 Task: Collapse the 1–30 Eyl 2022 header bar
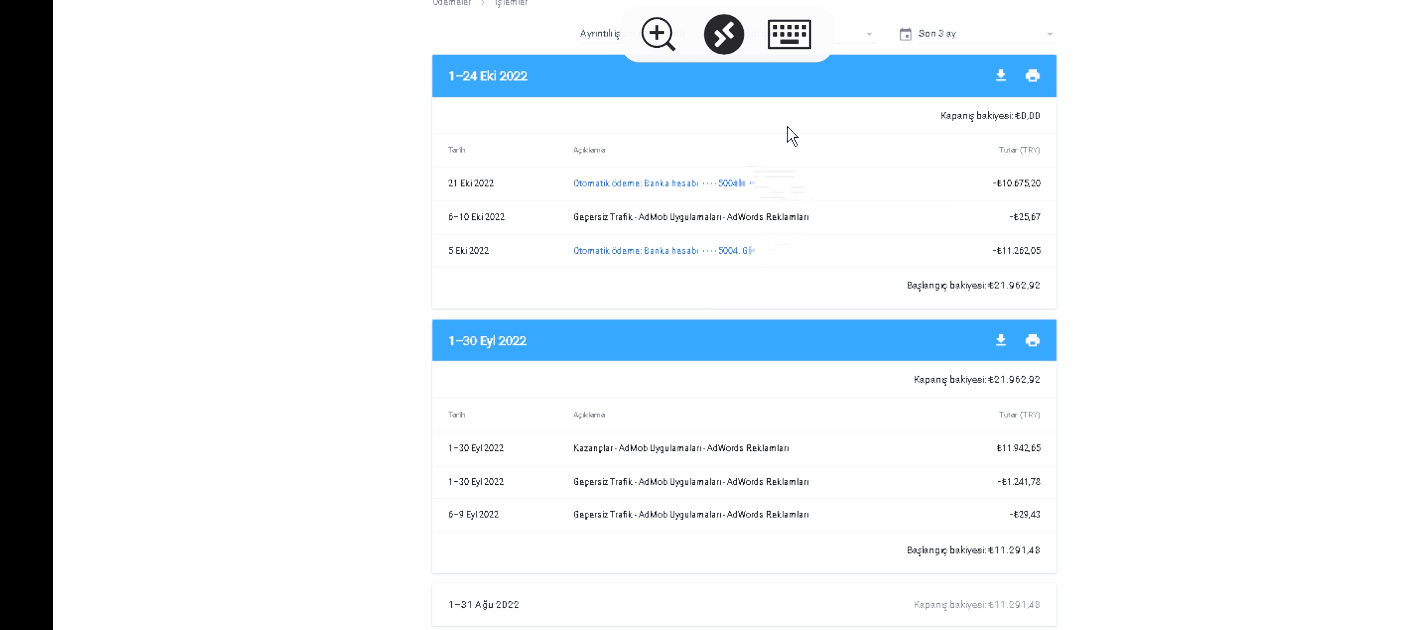[x=744, y=340]
